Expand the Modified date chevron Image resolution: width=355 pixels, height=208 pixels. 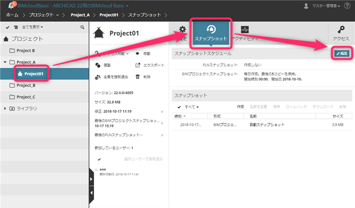click(162, 111)
